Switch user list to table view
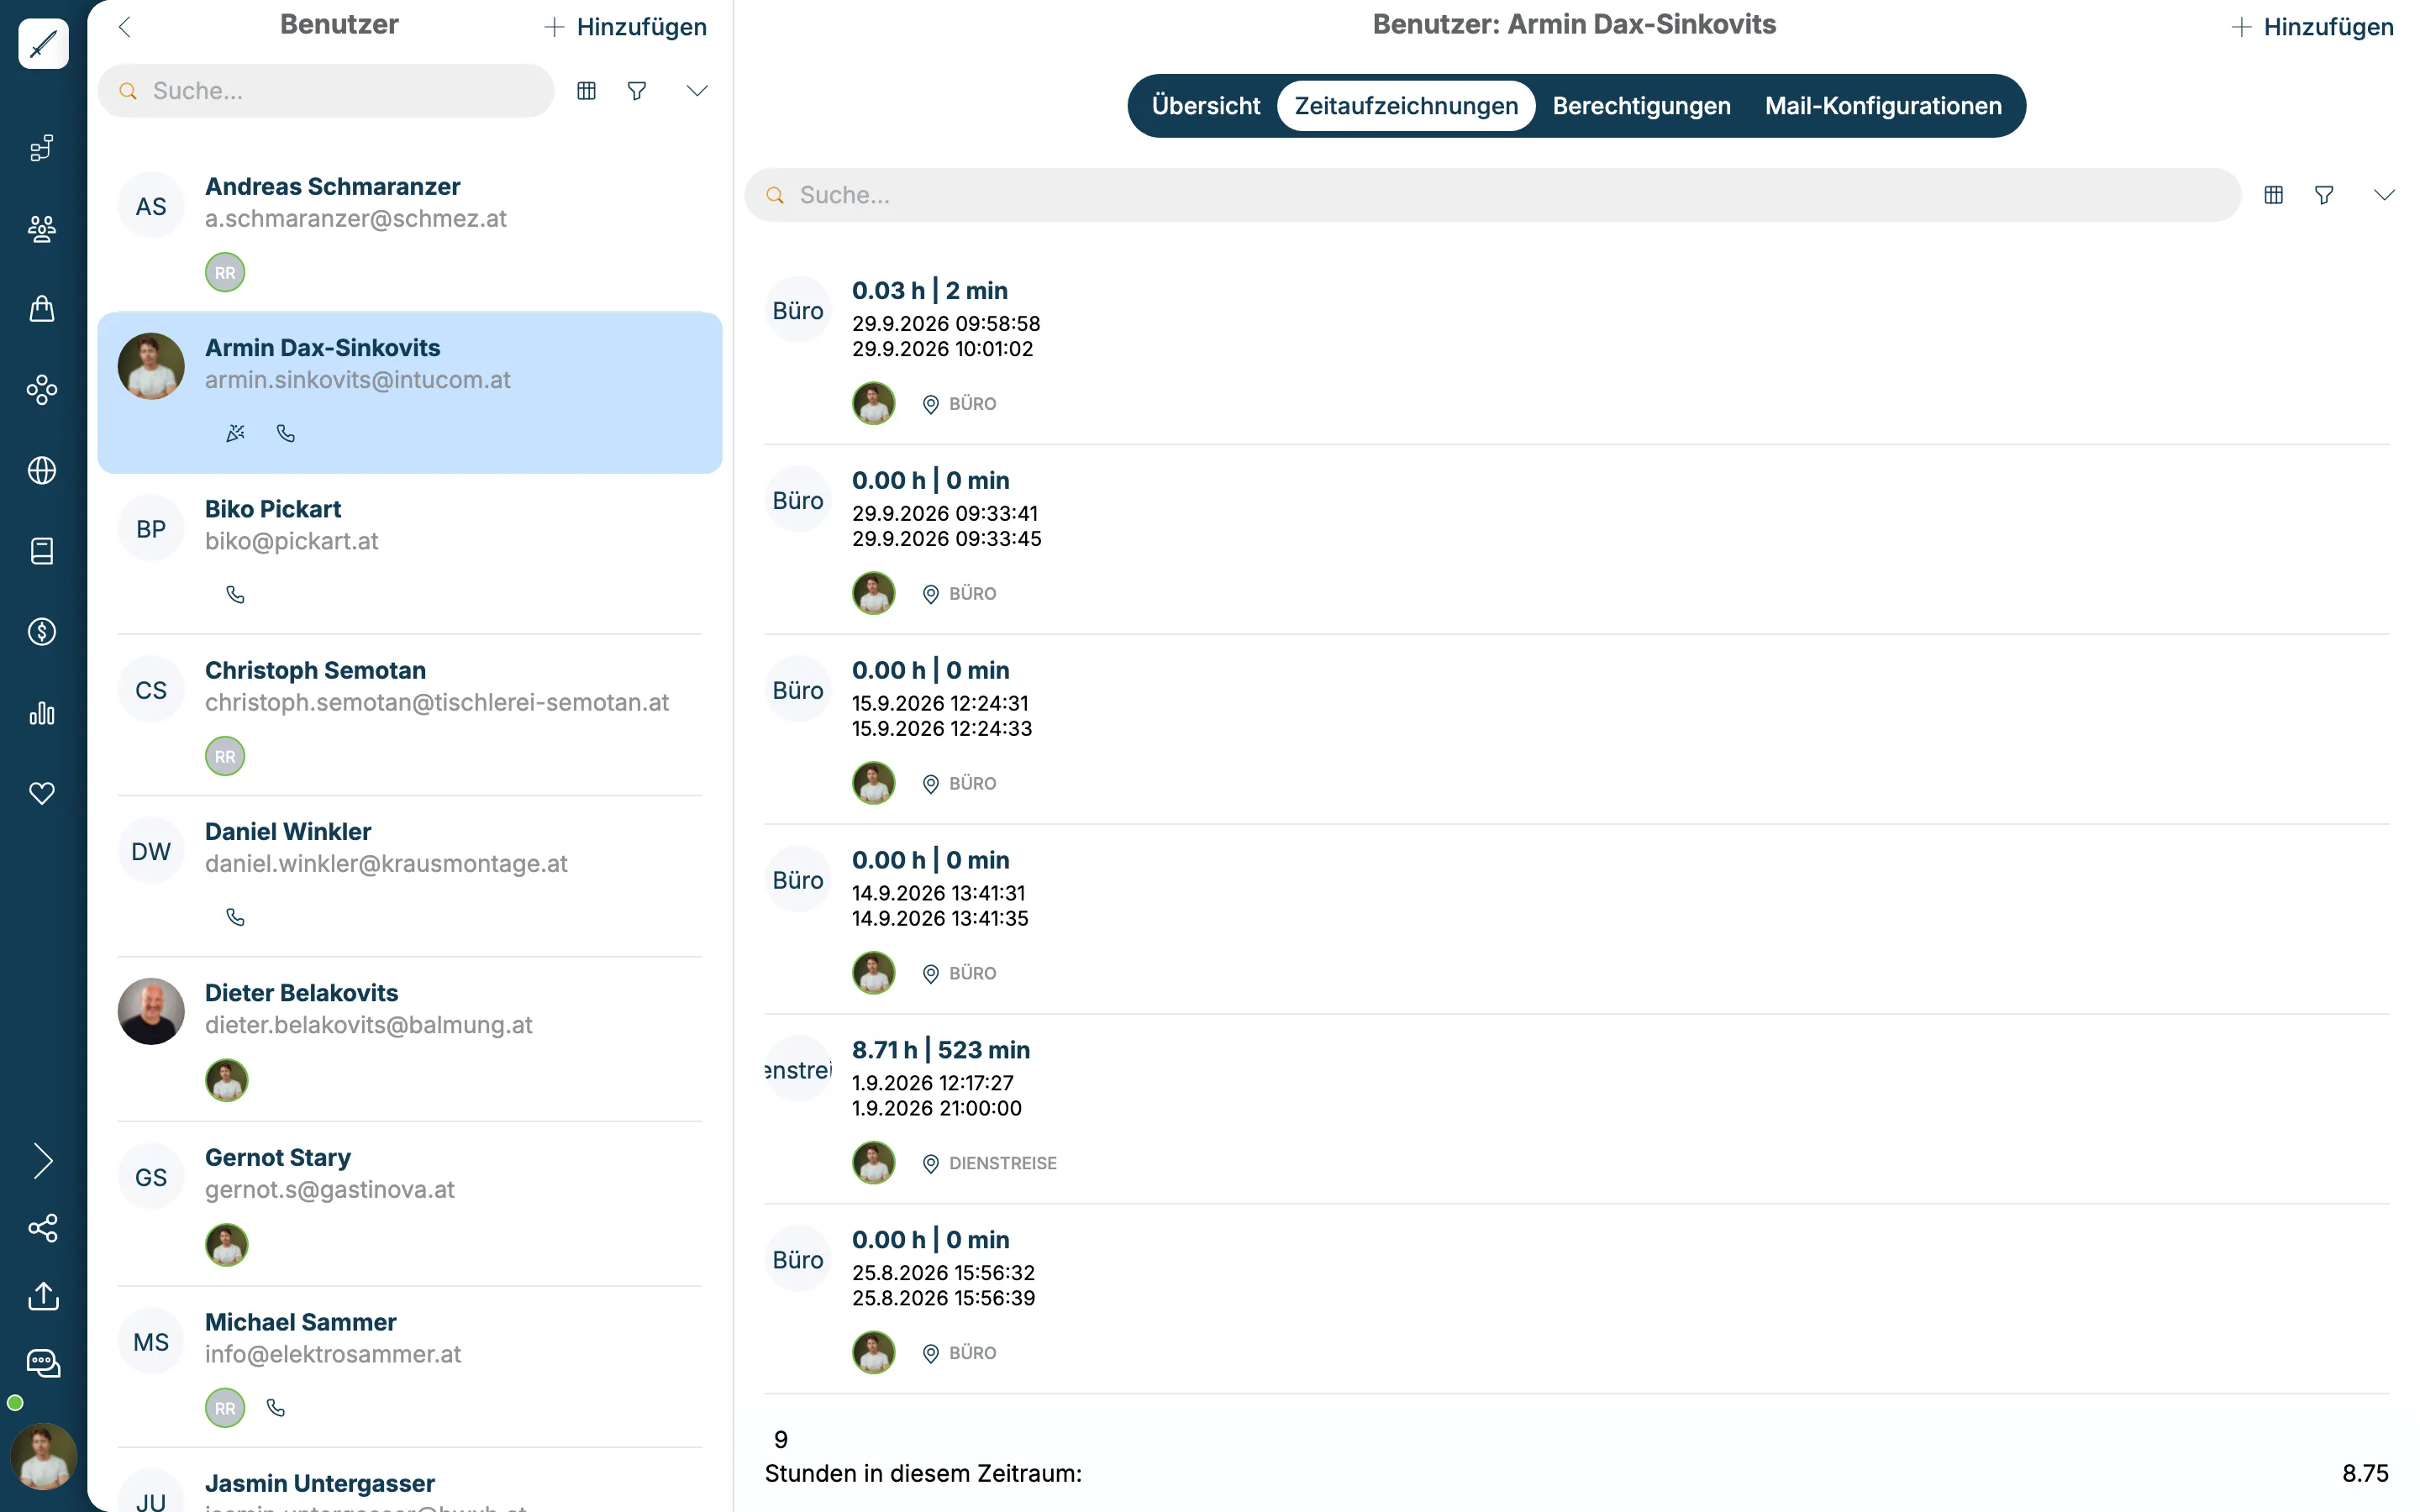Screen dimensions: 2420x1512 click(x=587, y=91)
